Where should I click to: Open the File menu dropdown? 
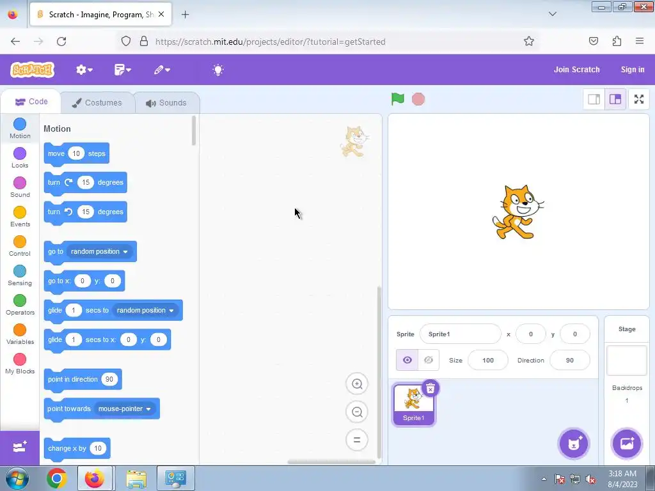(x=122, y=70)
